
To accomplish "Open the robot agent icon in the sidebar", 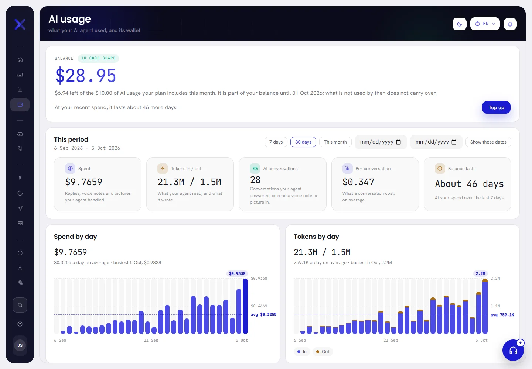I will 20,134.
